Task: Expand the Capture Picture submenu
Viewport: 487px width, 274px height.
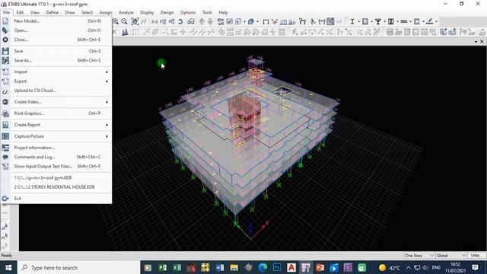Action: click(56, 136)
